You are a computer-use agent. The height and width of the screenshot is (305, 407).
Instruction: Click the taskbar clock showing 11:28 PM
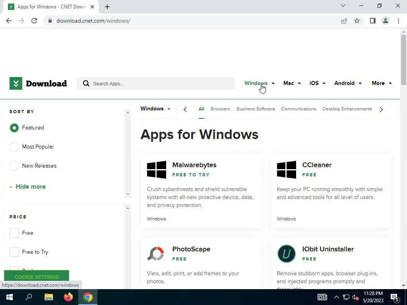pyautogui.click(x=373, y=297)
